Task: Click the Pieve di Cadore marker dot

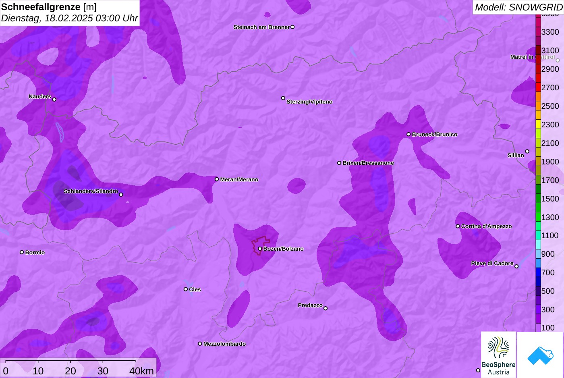Action: (516, 266)
